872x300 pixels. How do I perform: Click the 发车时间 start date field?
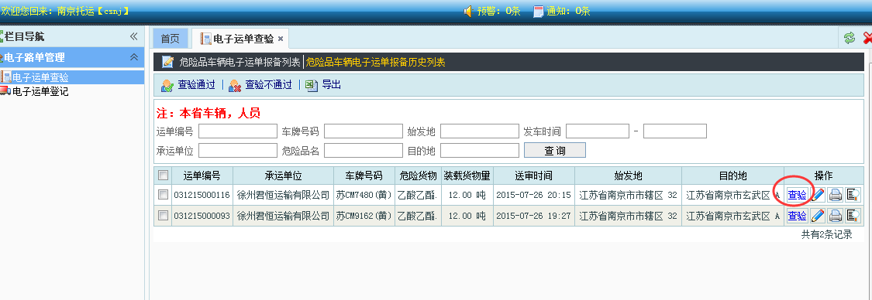(598, 131)
